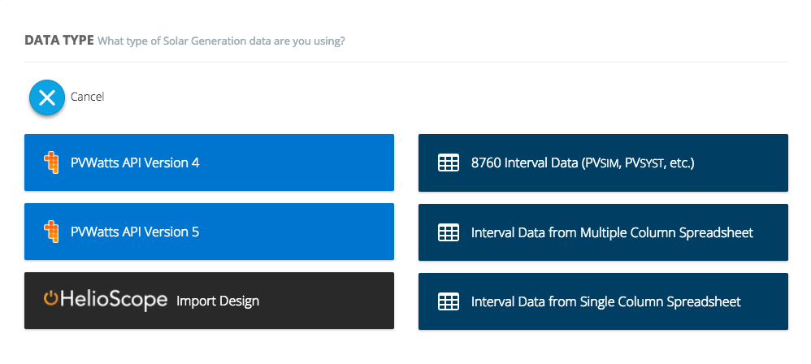Screen dimensions: 811x364
Task: Click the HelioScope power logo icon
Action: pyautogui.click(x=50, y=298)
